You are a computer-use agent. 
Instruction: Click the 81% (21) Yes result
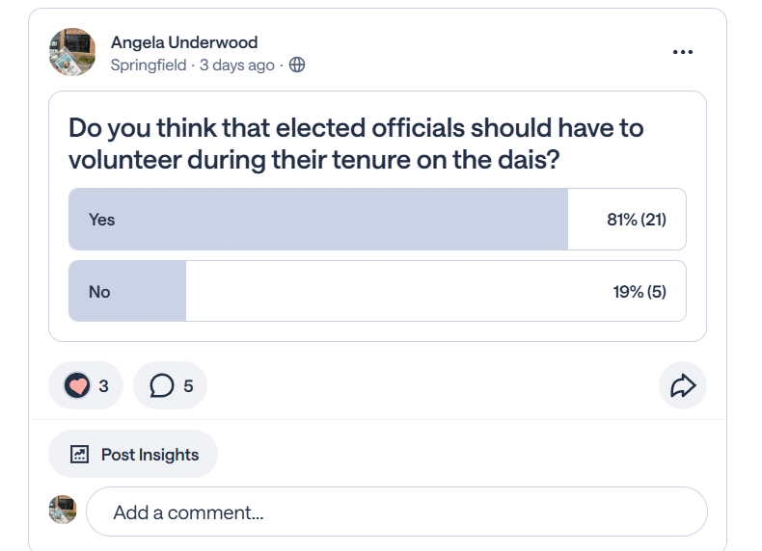click(636, 220)
